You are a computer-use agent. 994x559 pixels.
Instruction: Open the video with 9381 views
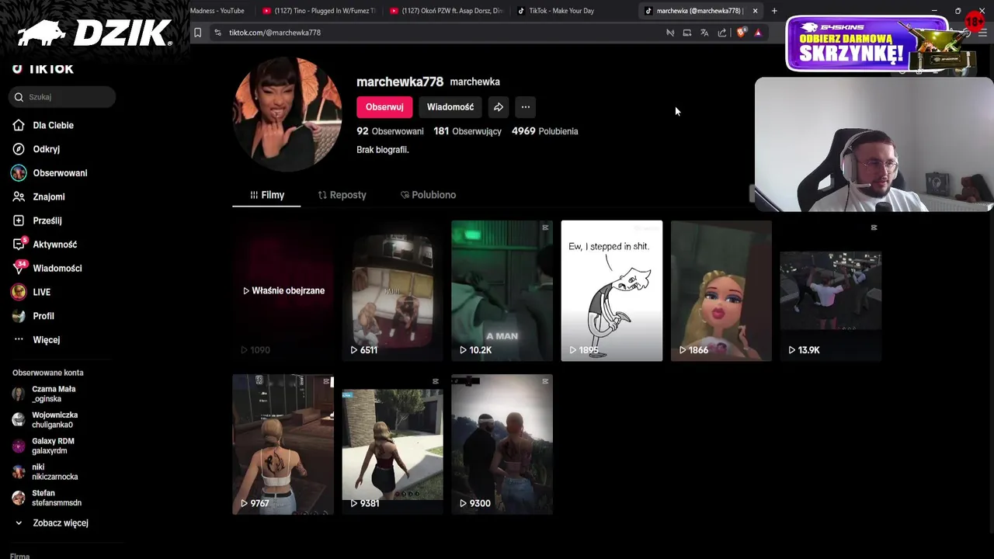392,444
